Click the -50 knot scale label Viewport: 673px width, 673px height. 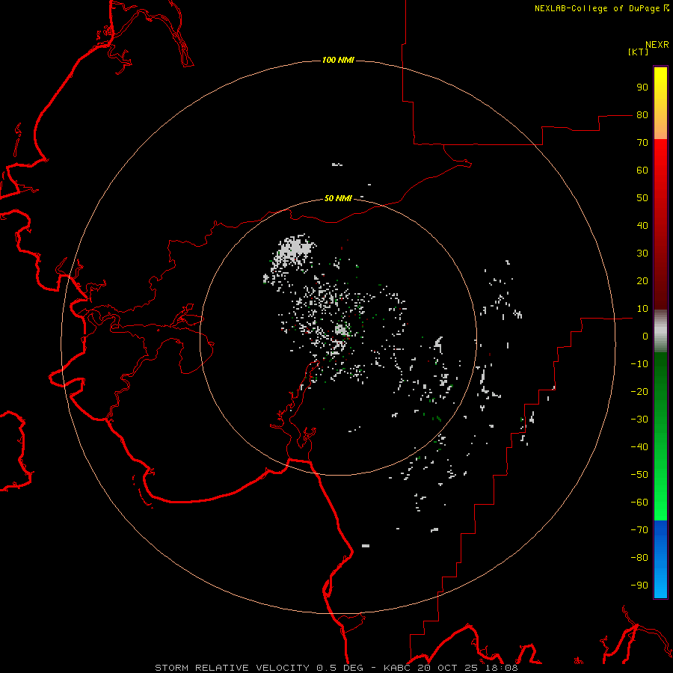tap(639, 475)
